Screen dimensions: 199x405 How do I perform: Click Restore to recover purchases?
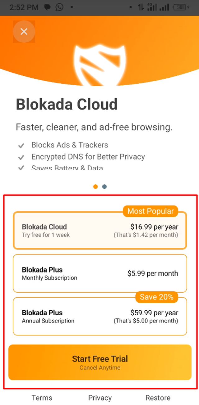[158, 398]
